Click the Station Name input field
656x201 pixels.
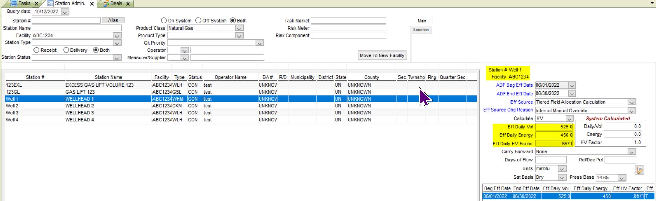77,28
